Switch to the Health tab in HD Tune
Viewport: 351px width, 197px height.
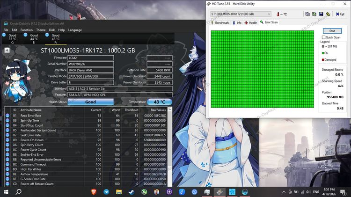click(x=251, y=22)
